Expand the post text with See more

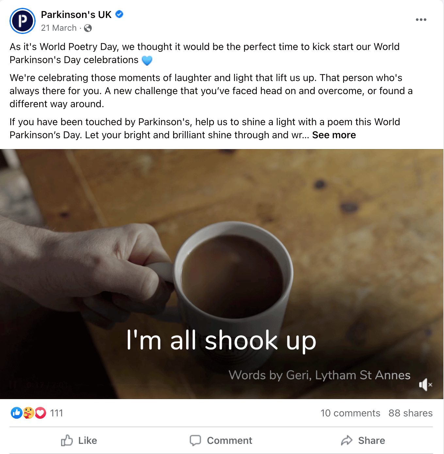click(x=334, y=135)
